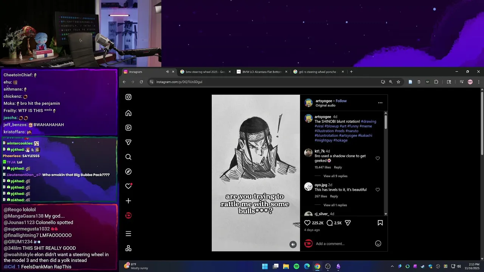Like oyo.jpg's comment
Viewport: 484px width, 272px height.
pos(378,190)
